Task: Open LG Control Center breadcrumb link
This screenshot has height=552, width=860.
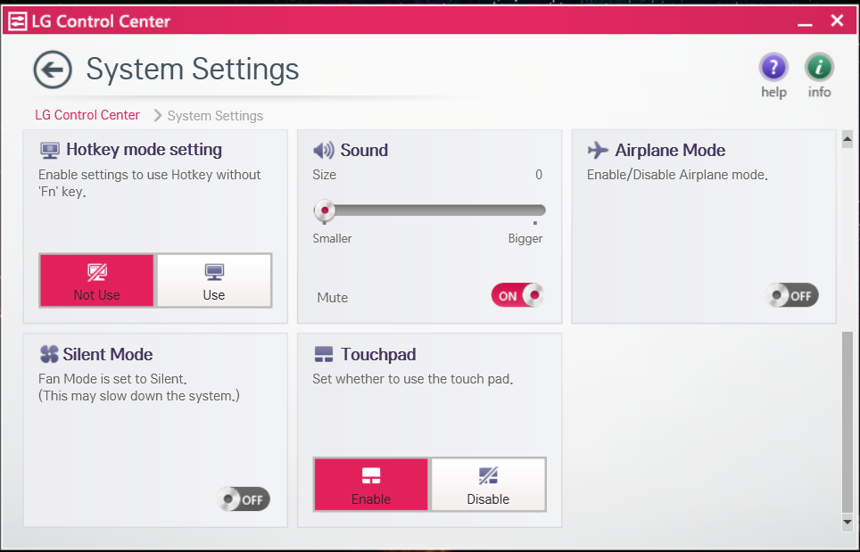Action: [x=87, y=115]
